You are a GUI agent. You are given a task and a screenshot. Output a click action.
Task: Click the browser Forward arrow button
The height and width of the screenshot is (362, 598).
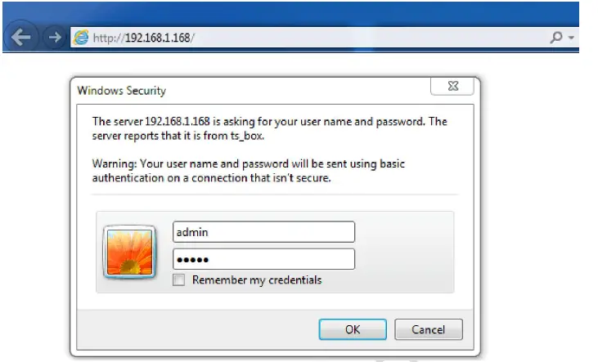tap(54, 38)
